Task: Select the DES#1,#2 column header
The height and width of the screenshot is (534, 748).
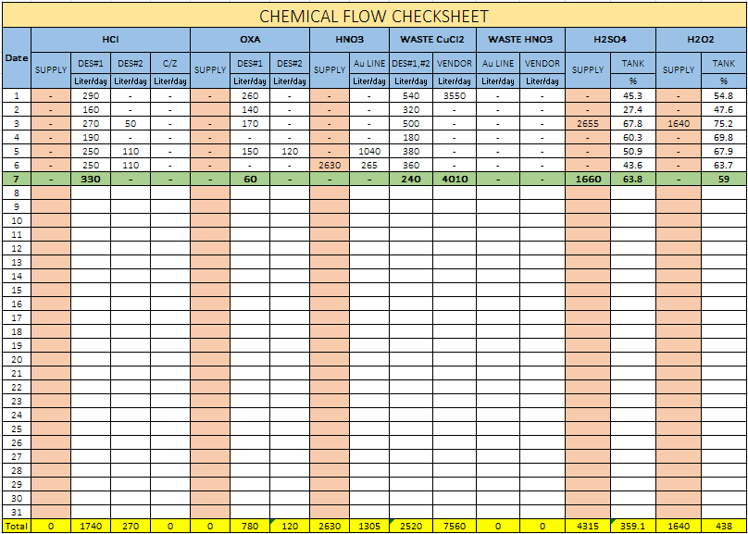Action: coord(411,64)
